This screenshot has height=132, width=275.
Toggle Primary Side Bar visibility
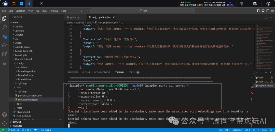pos(258,11)
